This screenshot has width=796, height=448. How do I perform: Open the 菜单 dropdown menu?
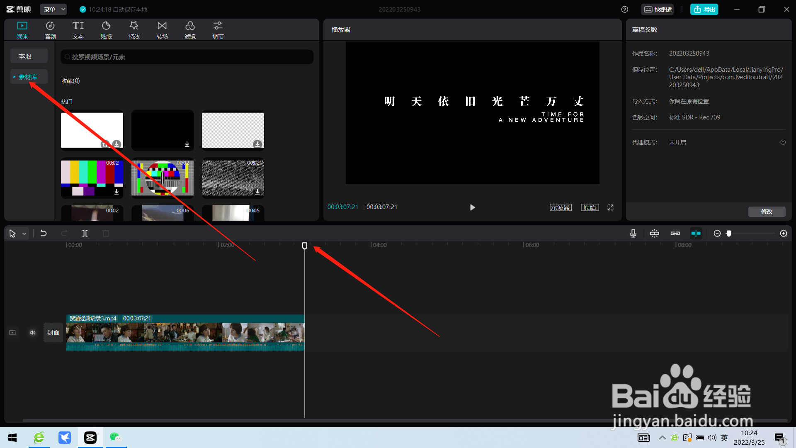coord(53,10)
